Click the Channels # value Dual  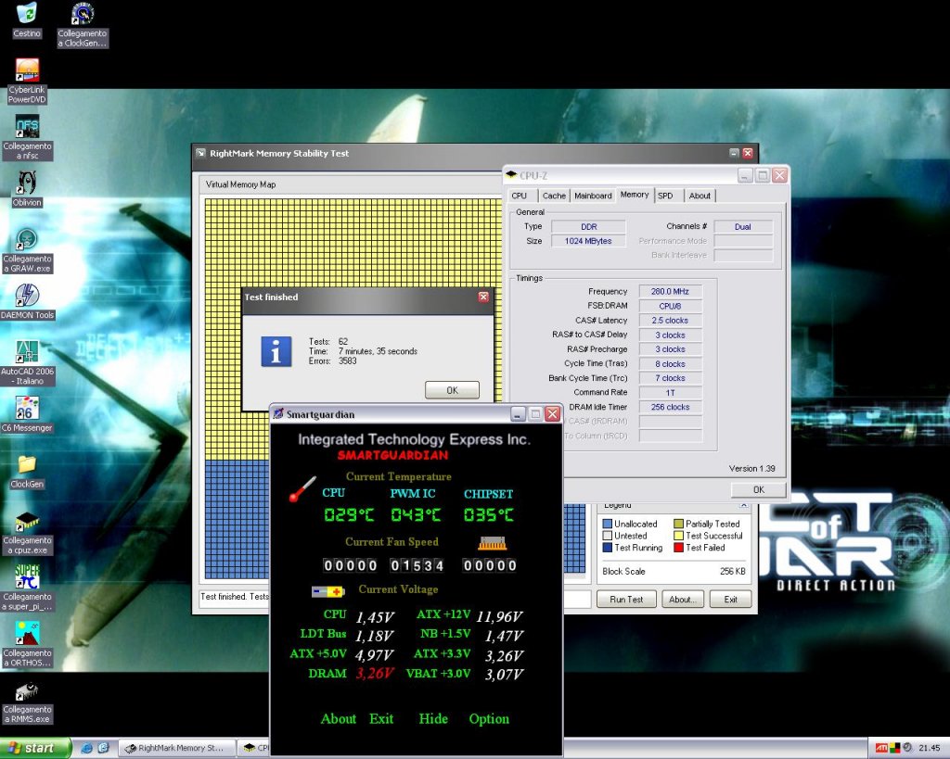(x=743, y=226)
